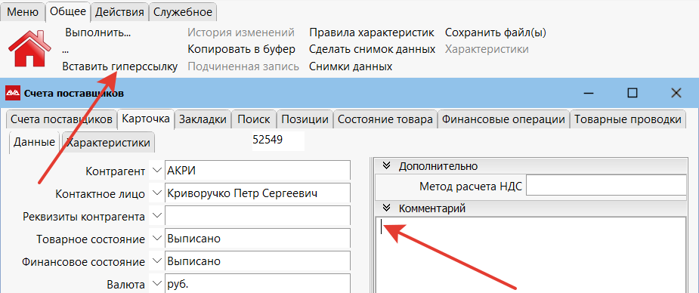The width and height of the screenshot is (699, 293).
Task: Switch to Счета поставщиков list tab
Action: tap(61, 119)
